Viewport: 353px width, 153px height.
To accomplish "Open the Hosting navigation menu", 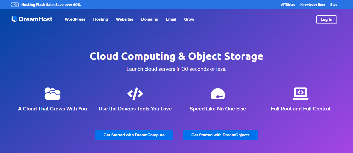I will click(100, 19).
